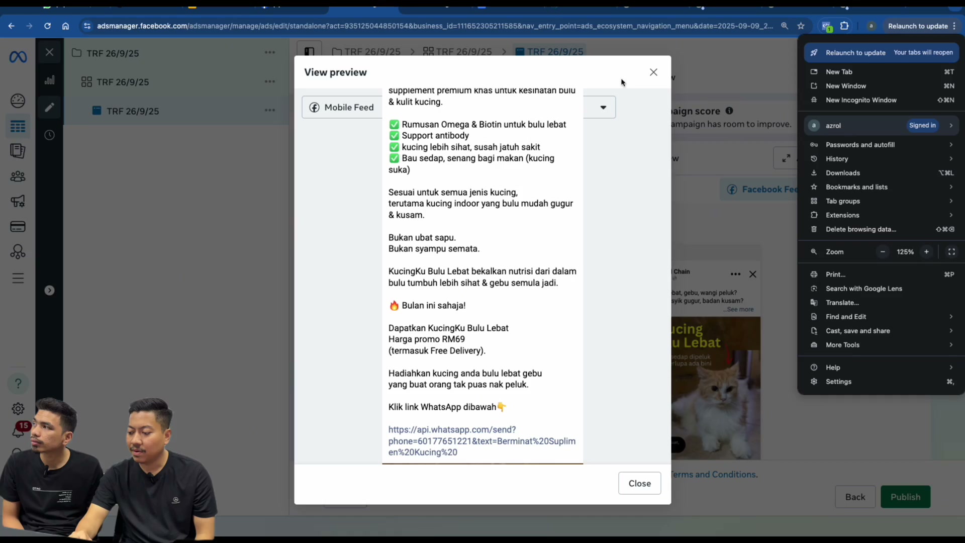Select Delete browsing data menu item
The height and width of the screenshot is (543, 965).
click(882, 229)
